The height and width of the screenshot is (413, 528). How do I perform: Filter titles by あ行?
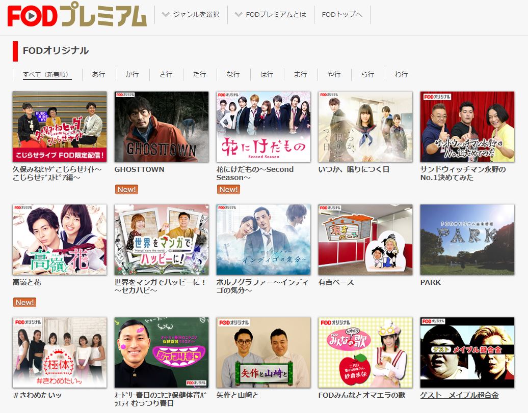coord(99,75)
